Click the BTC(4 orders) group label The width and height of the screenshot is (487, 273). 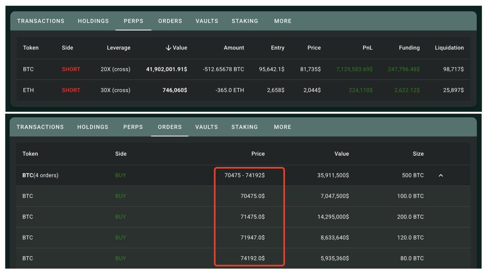pos(40,175)
